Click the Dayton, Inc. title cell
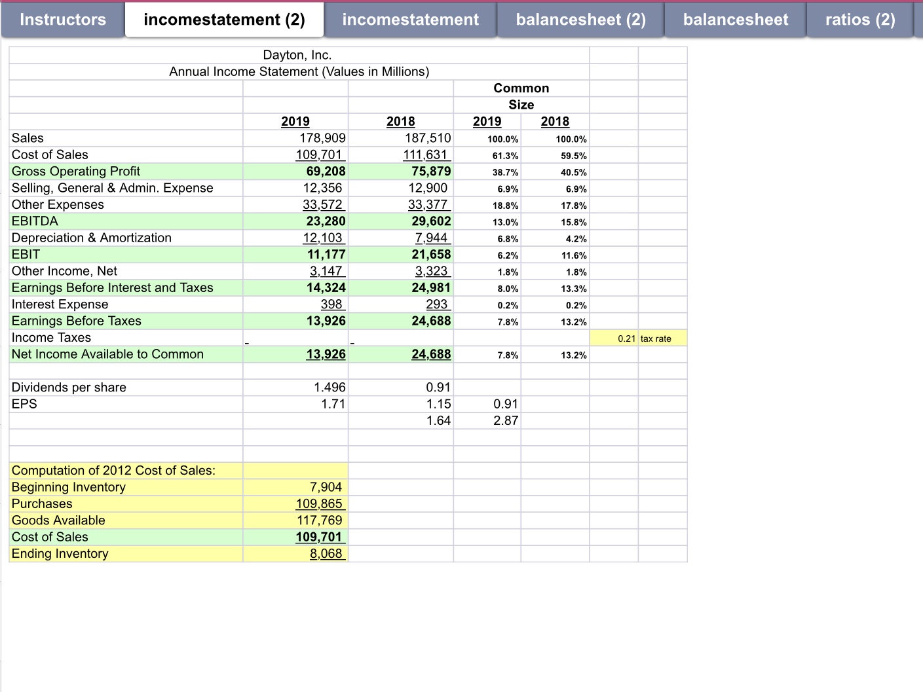This screenshot has width=923, height=692. [x=297, y=55]
